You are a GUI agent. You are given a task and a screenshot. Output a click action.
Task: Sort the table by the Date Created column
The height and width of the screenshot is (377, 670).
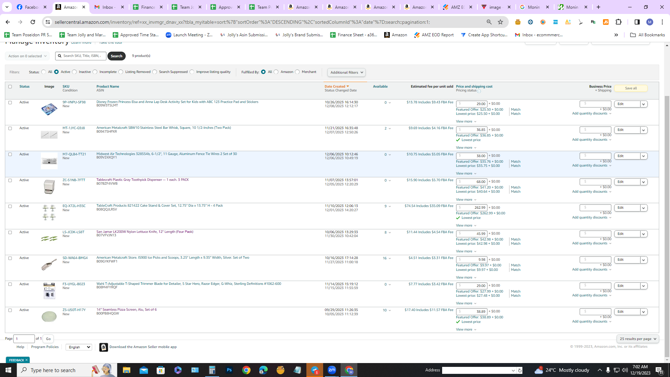pyautogui.click(x=337, y=86)
